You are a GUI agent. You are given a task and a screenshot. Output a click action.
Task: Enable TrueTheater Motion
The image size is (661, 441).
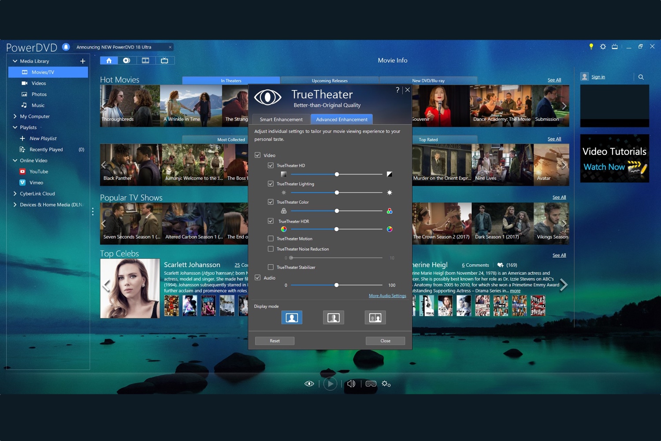[271, 239]
